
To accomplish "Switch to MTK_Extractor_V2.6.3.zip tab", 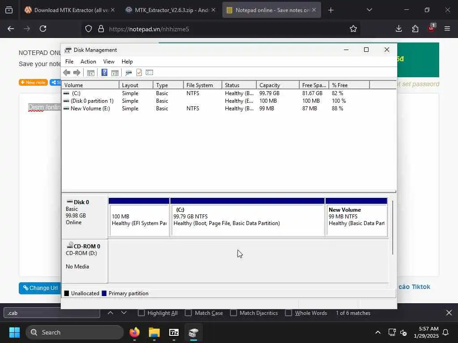I will (x=171, y=10).
